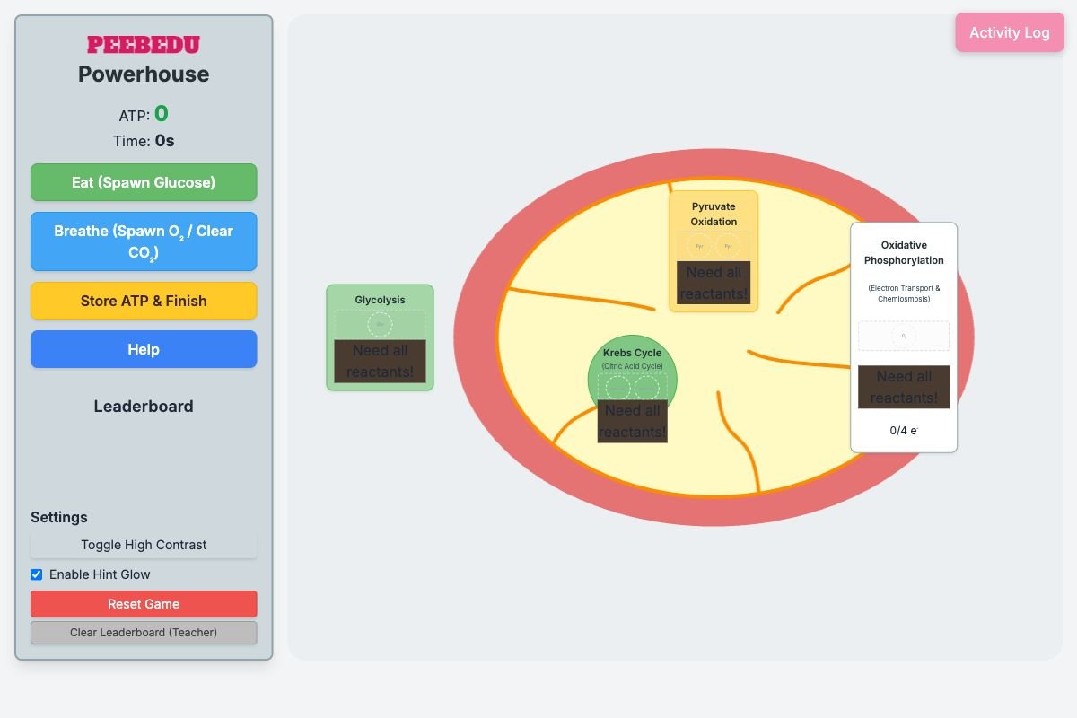Screen dimensions: 1077x718
Task: Open the Activity Log panel
Action: pos(1009,32)
